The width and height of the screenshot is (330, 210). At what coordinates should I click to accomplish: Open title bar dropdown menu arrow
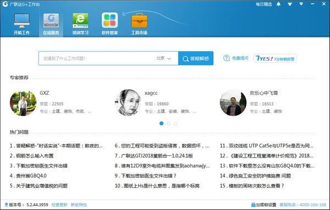[301, 4]
